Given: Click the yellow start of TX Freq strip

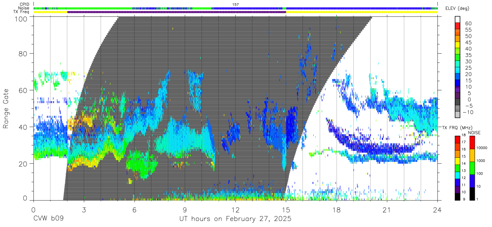Looking at the screenshot, I should pos(50,12).
